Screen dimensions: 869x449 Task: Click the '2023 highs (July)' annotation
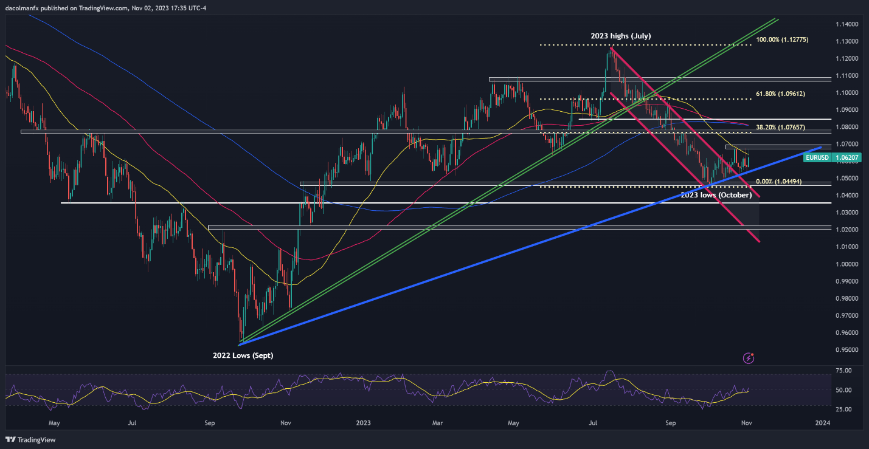pyautogui.click(x=621, y=36)
